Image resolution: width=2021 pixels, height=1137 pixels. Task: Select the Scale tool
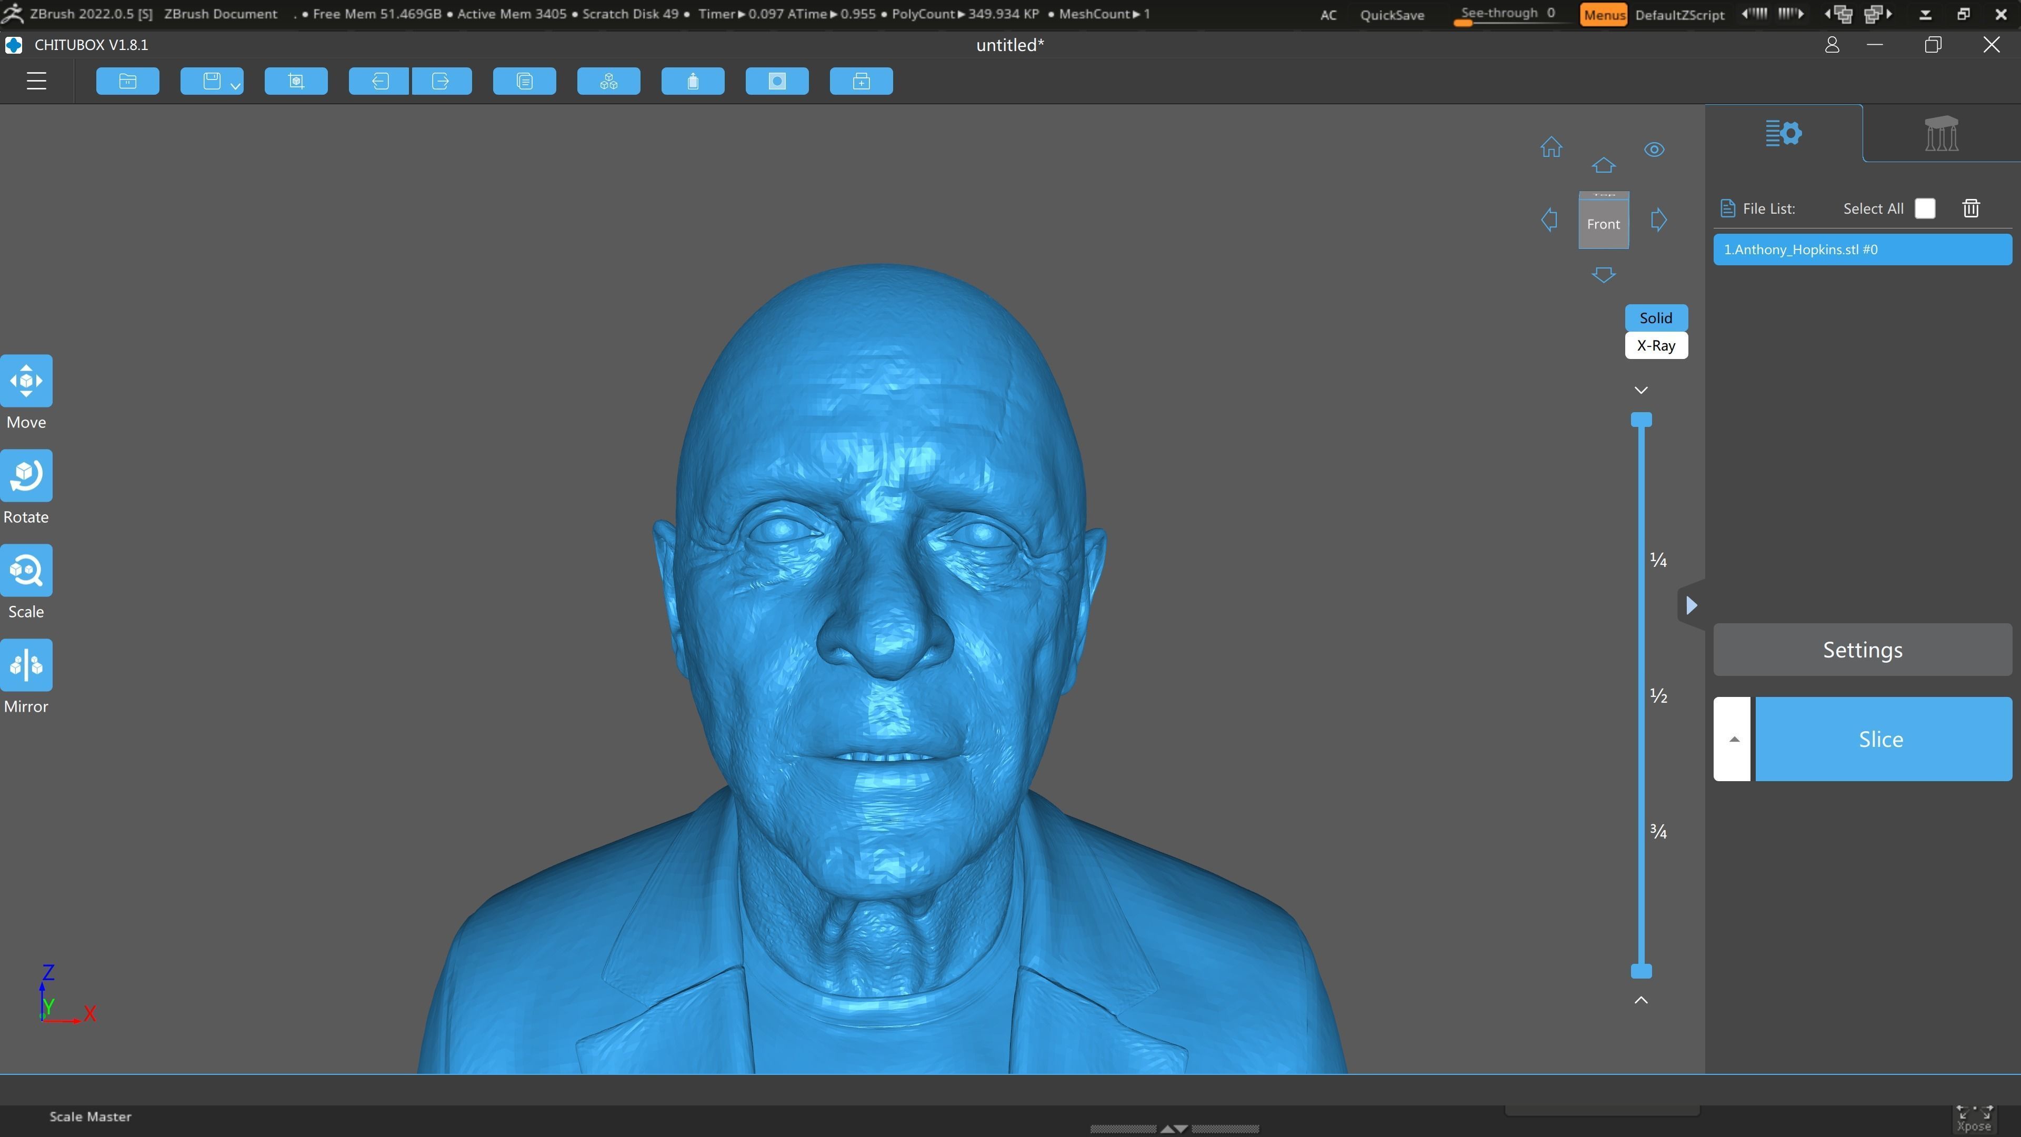pyautogui.click(x=26, y=571)
